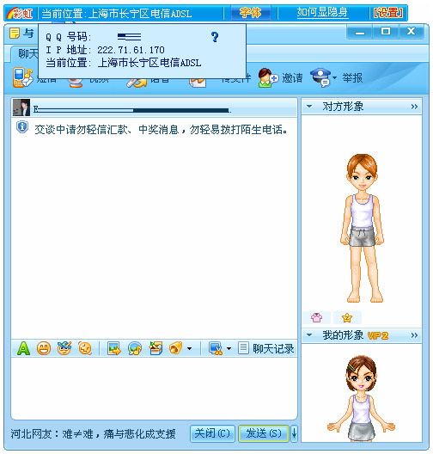Collapse the 我的形象 panel arrow
Image resolution: width=433 pixels, height=454 pixels.
309,335
